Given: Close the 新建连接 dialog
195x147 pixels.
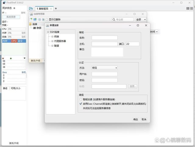Looking at the screenshot, I should [146, 25].
